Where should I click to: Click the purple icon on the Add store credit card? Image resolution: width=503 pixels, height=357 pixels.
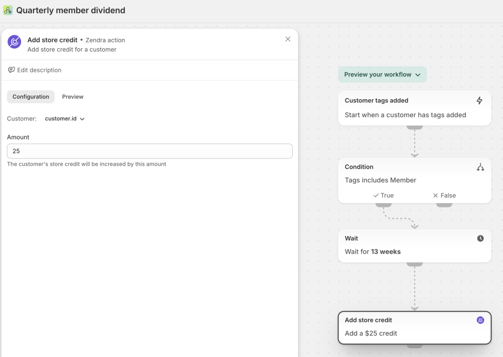(480, 320)
